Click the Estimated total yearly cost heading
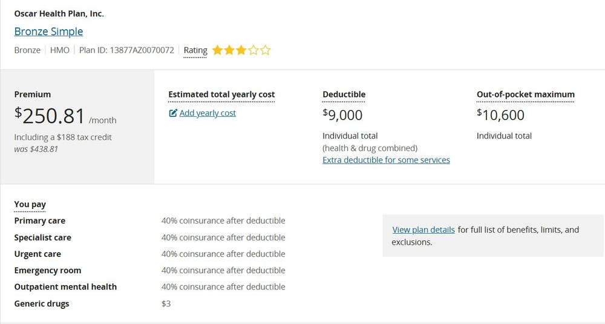 pyautogui.click(x=221, y=94)
